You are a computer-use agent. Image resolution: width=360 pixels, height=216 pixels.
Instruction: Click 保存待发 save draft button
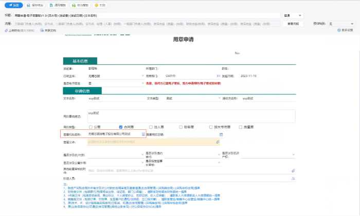pos(35,5)
